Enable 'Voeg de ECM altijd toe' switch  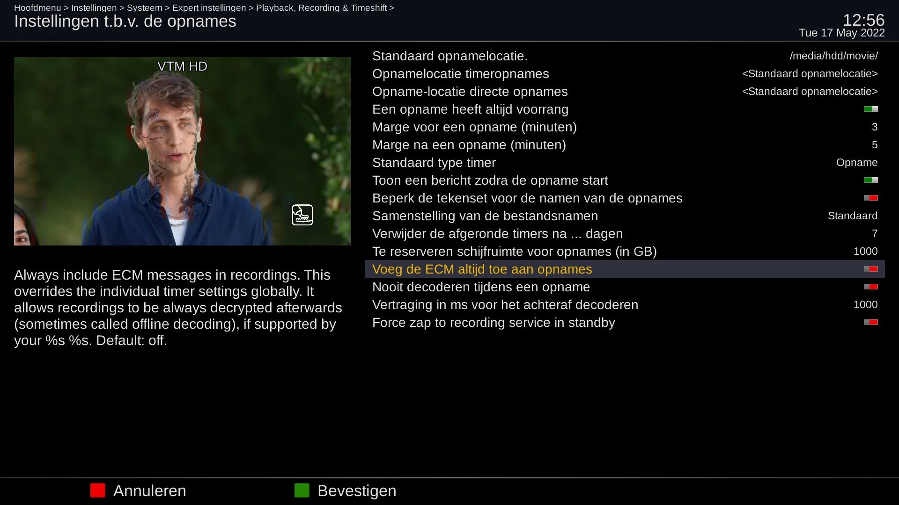coord(870,269)
